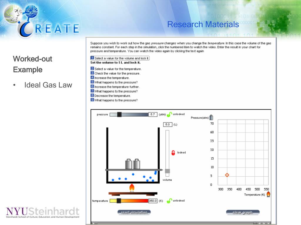Click step 8 'Decrease the temperature'

111,96
